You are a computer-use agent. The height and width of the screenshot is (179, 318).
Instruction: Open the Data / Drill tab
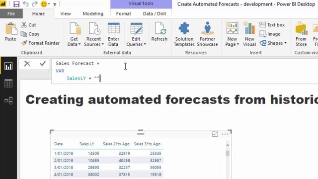pyautogui.click(x=155, y=14)
